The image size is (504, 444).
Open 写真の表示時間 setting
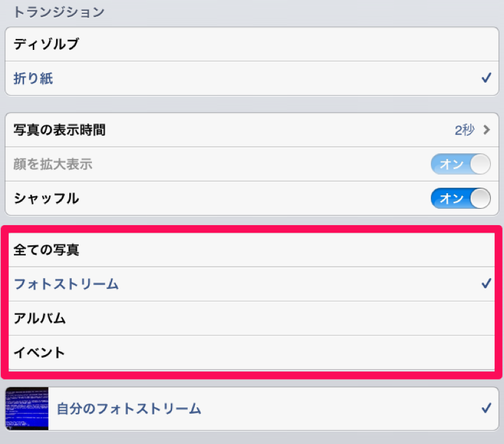252,130
